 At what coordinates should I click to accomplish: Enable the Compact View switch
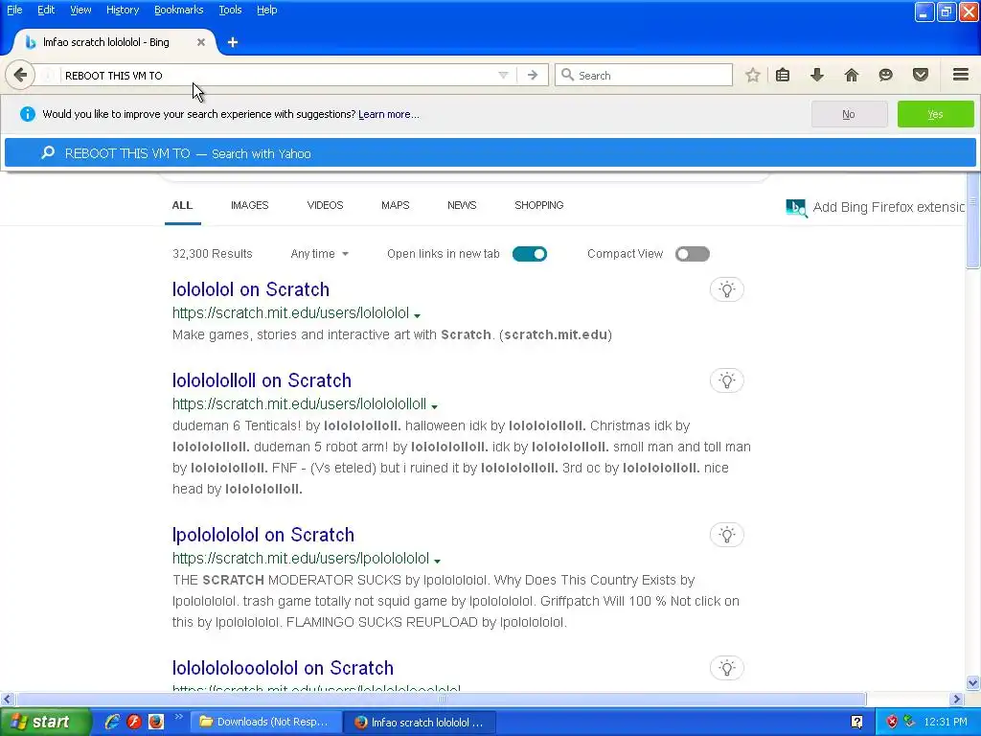[692, 254]
